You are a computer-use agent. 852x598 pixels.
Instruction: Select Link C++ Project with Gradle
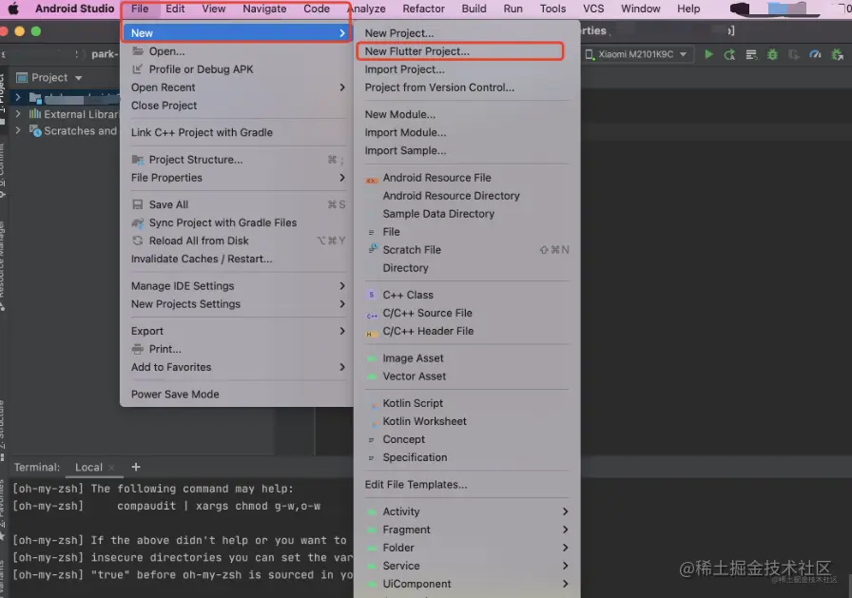(x=238, y=132)
